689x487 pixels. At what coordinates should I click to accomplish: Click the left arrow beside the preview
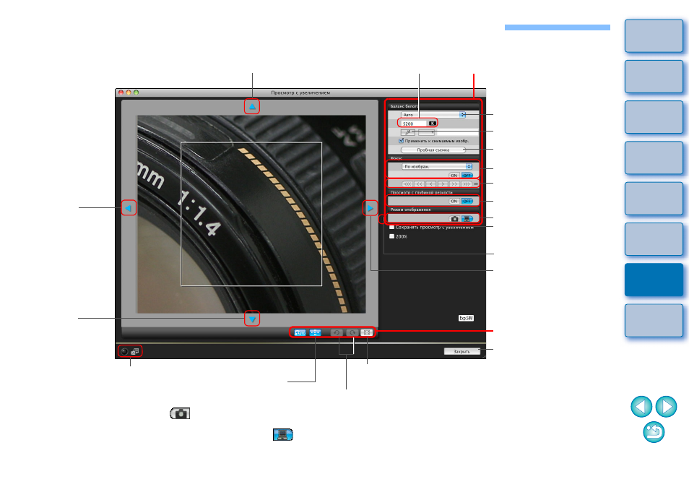pos(129,208)
